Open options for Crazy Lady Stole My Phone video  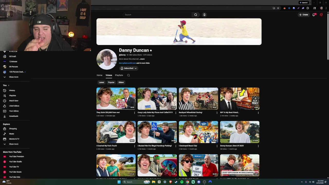click(176, 113)
